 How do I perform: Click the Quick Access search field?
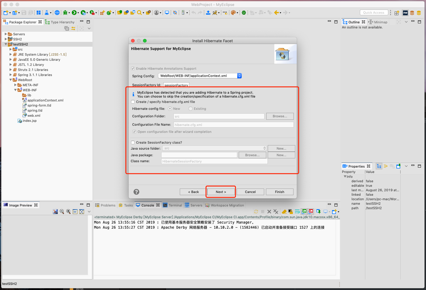[374, 13]
